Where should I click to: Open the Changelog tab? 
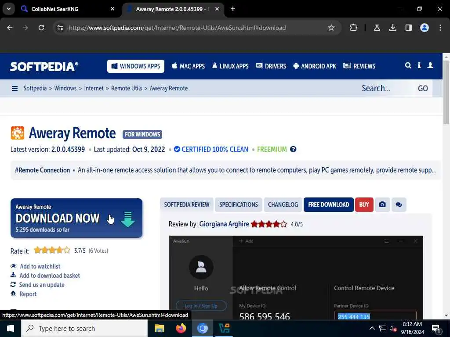click(283, 204)
